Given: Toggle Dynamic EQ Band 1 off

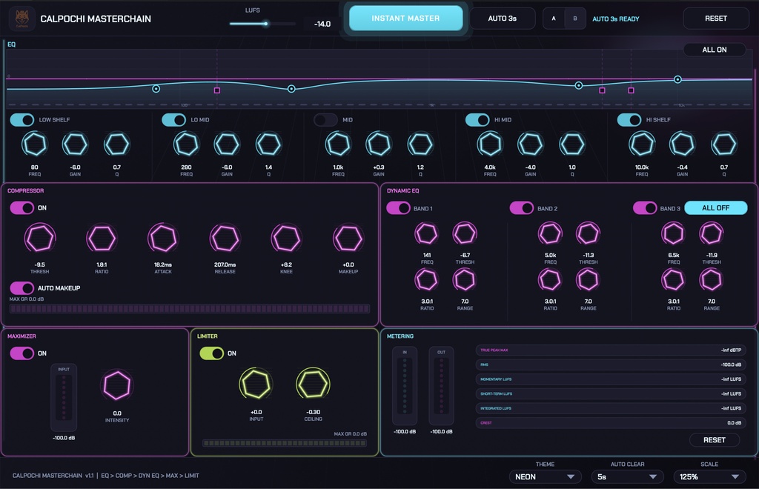Looking at the screenshot, I should pyautogui.click(x=398, y=208).
